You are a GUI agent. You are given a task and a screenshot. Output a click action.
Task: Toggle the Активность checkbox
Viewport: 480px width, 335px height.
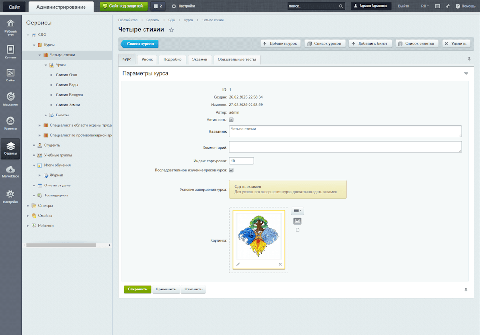[231, 120]
